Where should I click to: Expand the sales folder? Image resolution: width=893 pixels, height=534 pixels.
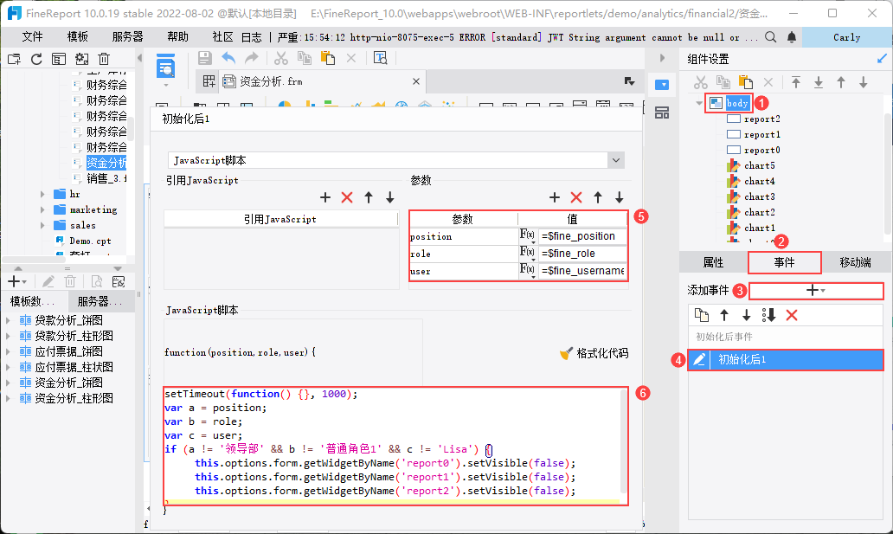pos(42,226)
